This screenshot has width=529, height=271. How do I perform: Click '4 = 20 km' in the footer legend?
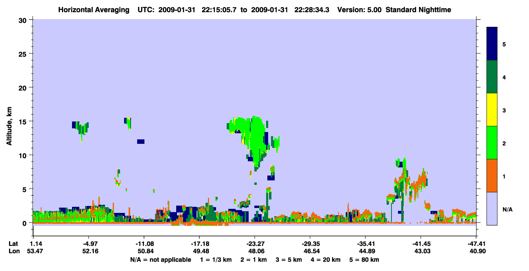[326, 260]
